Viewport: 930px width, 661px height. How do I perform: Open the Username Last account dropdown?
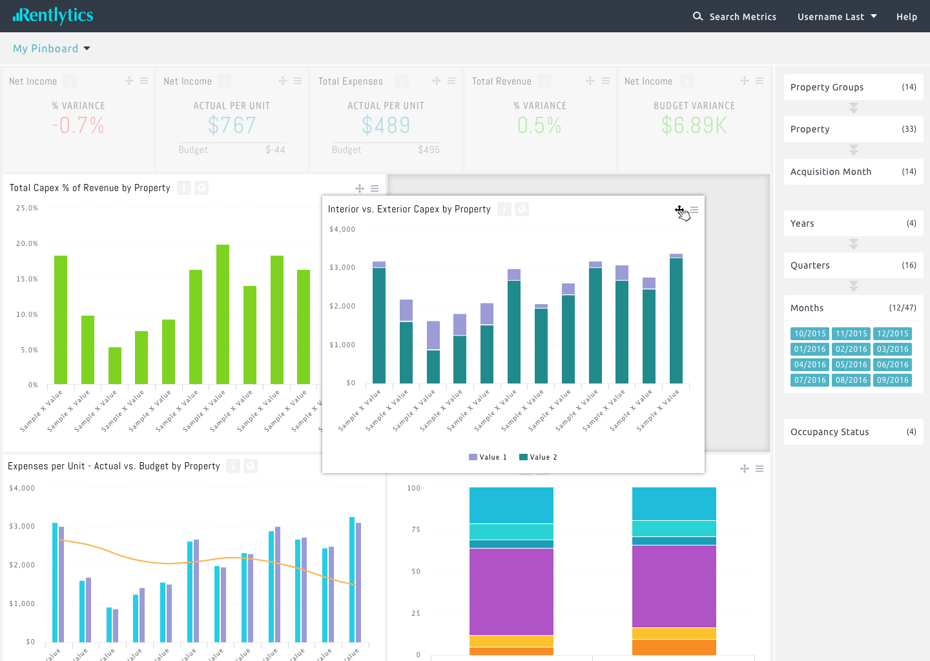coord(837,17)
